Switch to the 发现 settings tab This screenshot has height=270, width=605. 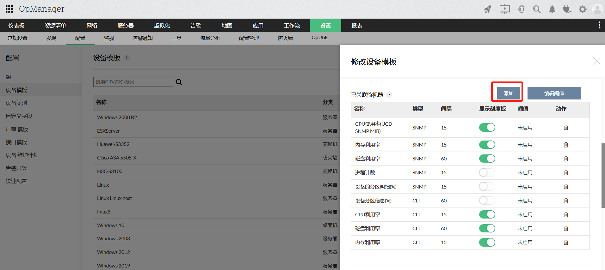point(51,38)
